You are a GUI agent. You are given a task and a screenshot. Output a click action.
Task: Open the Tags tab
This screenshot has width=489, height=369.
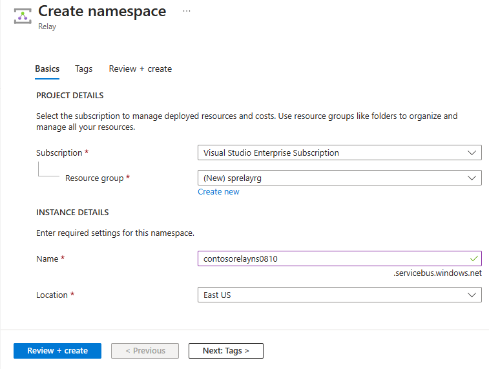coord(84,69)
